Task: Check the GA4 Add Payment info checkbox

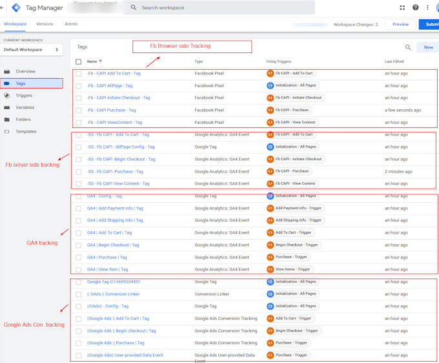Action: coord(78,209)
